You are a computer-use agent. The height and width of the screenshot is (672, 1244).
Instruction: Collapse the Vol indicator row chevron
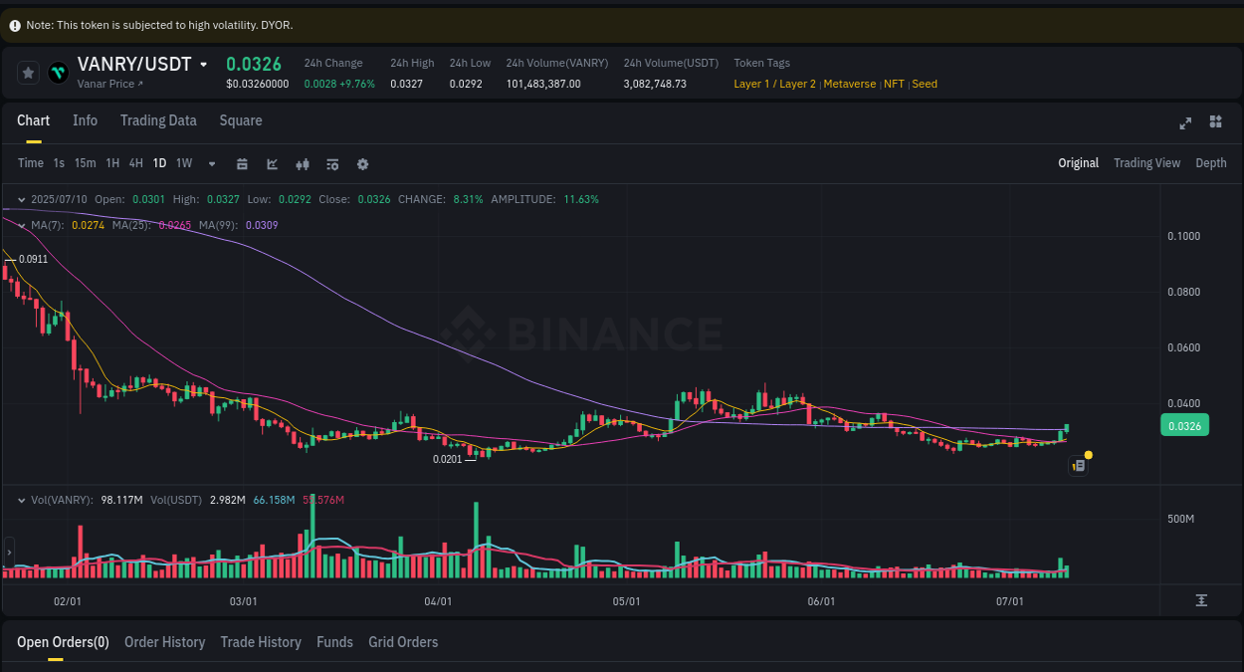point(21,500)
